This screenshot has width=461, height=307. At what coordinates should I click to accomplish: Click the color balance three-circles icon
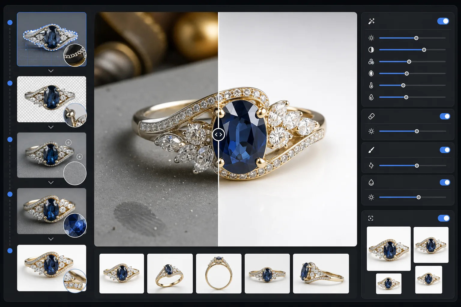pyautogui.click(x=371, y=62)
